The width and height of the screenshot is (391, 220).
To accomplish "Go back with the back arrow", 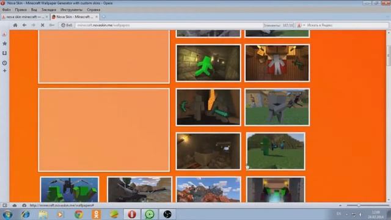I will 24,25.
